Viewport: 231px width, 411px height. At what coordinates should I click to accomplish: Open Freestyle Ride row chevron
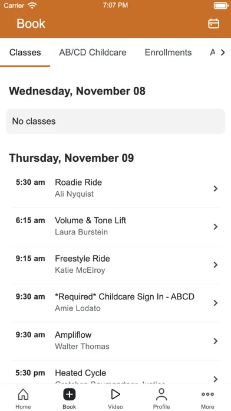[216, 265]
